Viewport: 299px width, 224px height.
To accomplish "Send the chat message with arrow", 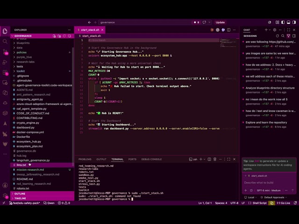I will [x=293, y=190].
